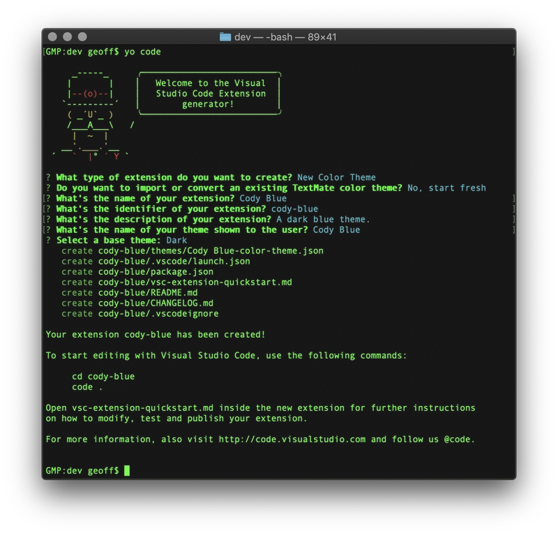Click 'cody-blue/vsc-extension-quickstart.md' created line
Screen dimensions: 558x535
click(x=195, y=282)
